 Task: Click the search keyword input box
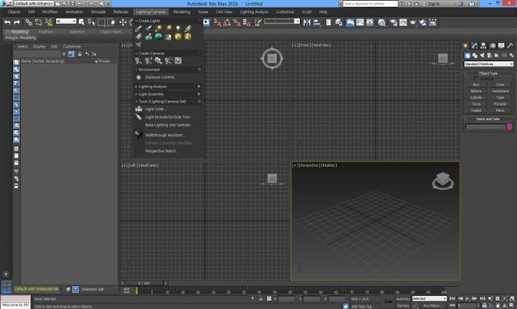pos(370,4)
